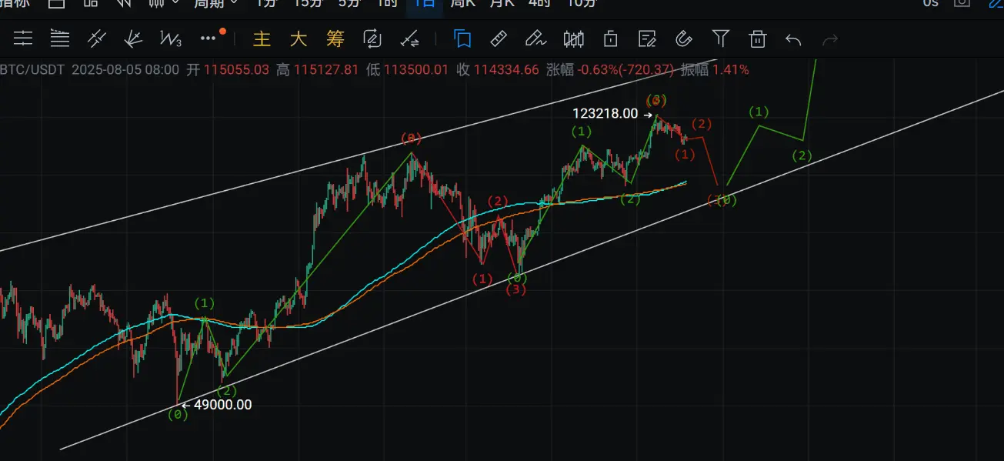Toggle continuous drawing mode icon
Screen dimensions: 1004x461
tap(372, 38)
